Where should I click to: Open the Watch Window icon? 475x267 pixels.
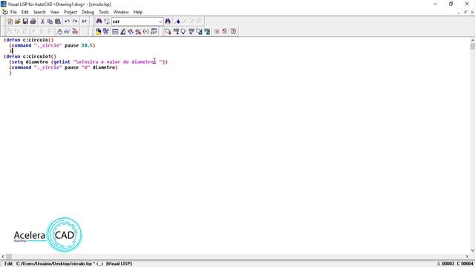(x=154, y=31)
